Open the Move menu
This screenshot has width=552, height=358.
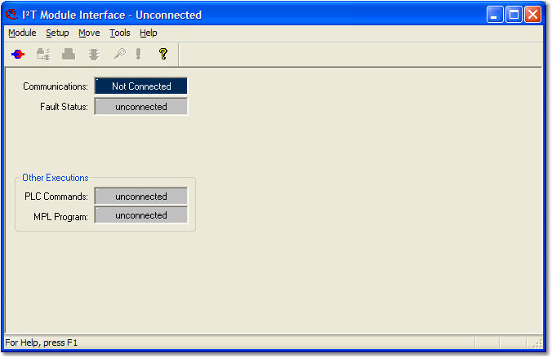point(89,33)
